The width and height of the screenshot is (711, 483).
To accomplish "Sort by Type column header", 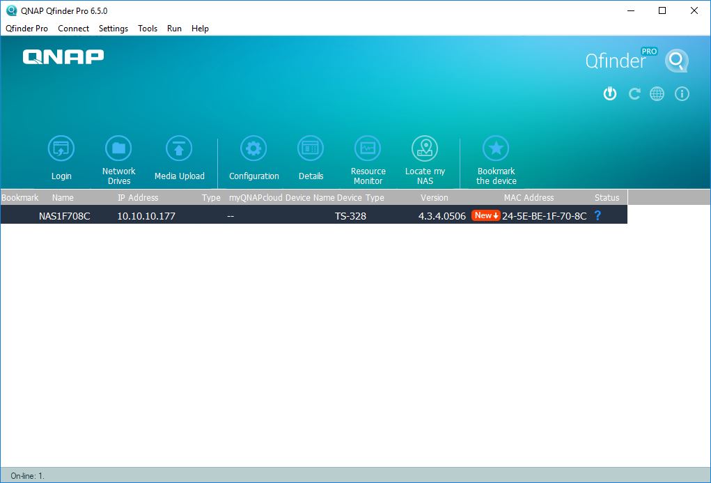I will coord(211,197).
